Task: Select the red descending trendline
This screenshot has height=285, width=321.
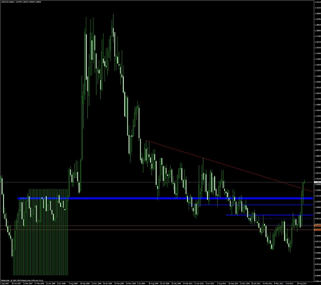Action: (229, 166)
